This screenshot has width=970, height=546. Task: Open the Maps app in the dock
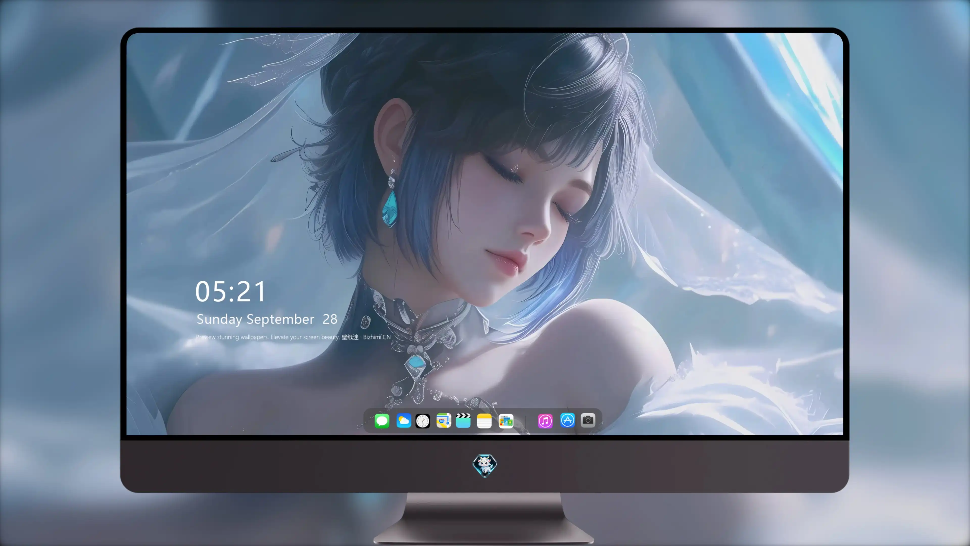444,421
